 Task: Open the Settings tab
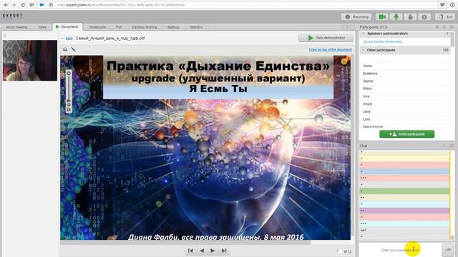[x=173, y=27]
